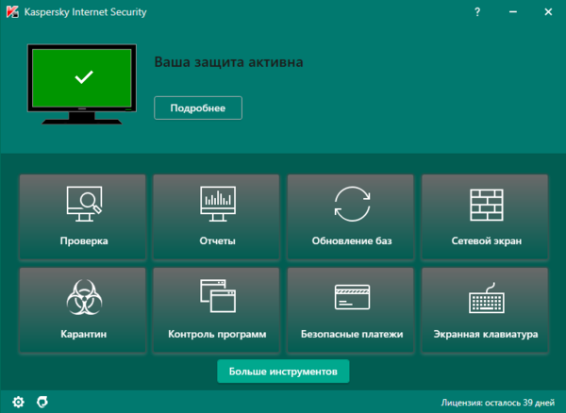This screenshot has height=413, width=566.
Task: Minimize the Kaspersky window
Action: pyautogui.click(x=513, y=12)
